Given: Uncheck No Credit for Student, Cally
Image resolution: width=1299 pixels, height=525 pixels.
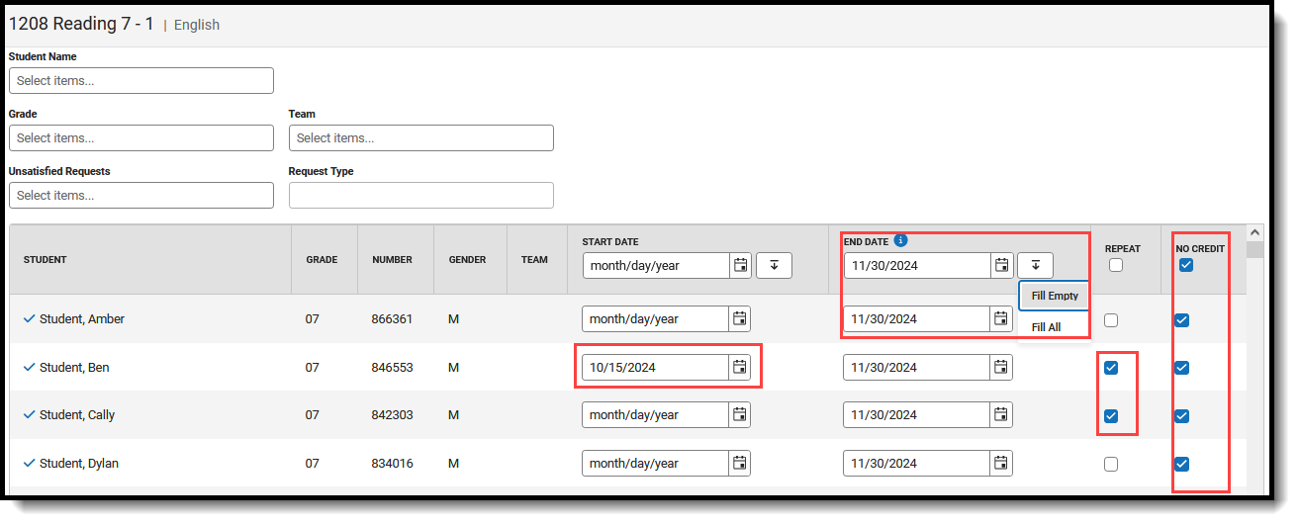Looking at the screenshot, I should (1181, 416).
